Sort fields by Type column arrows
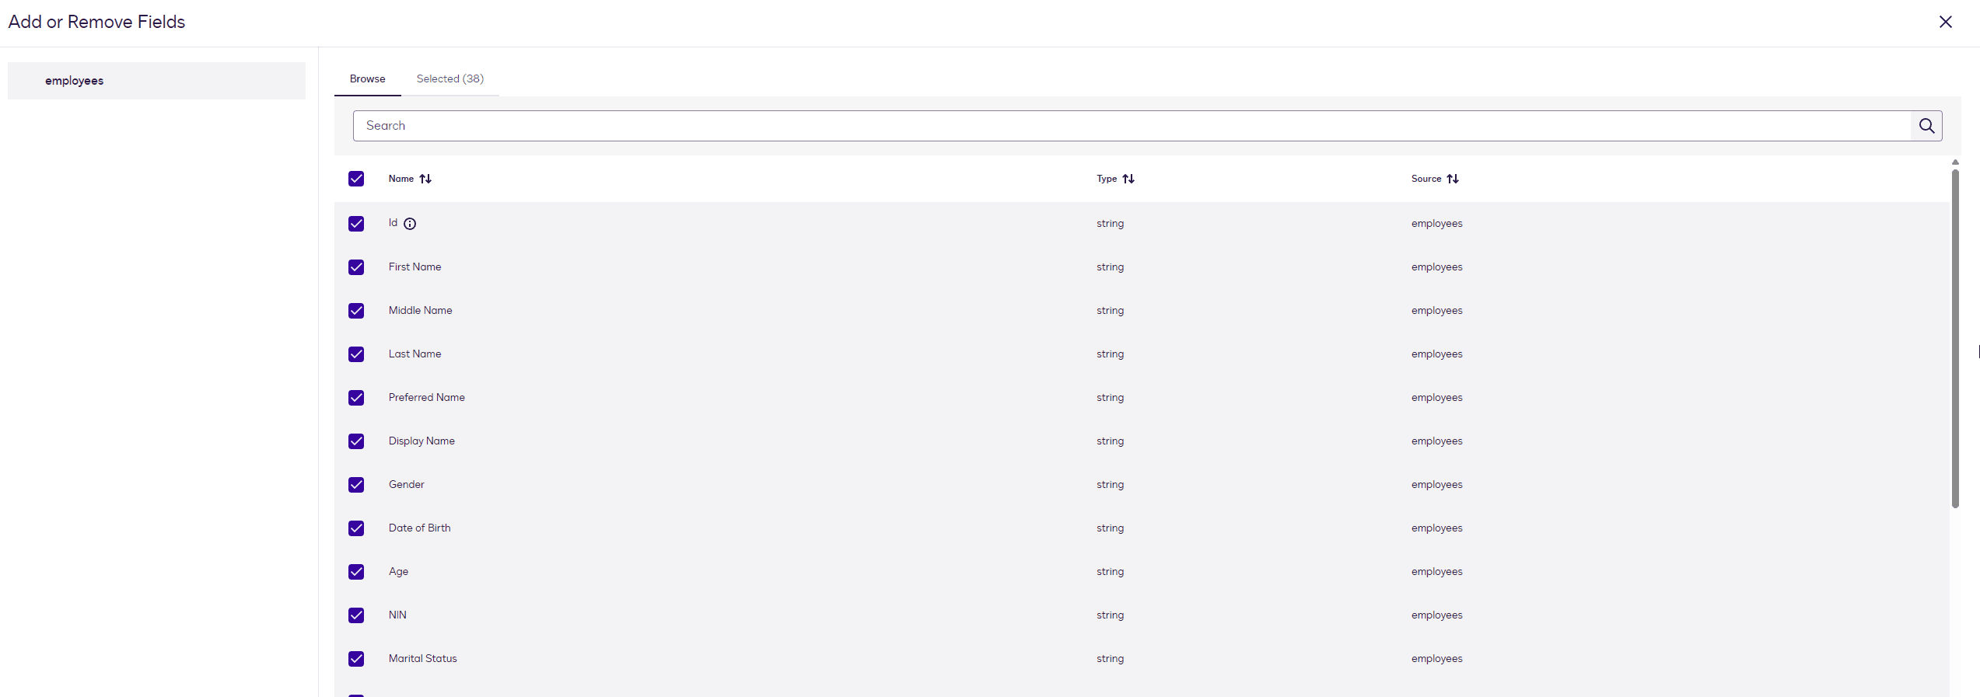1980x697 pixels. (1128, 179)
